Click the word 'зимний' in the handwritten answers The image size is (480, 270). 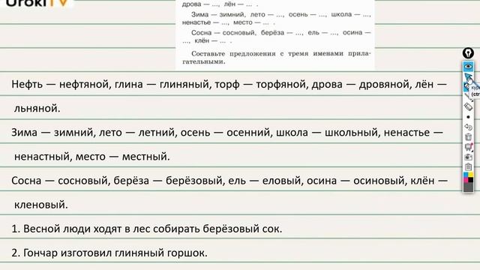(73, 133)
